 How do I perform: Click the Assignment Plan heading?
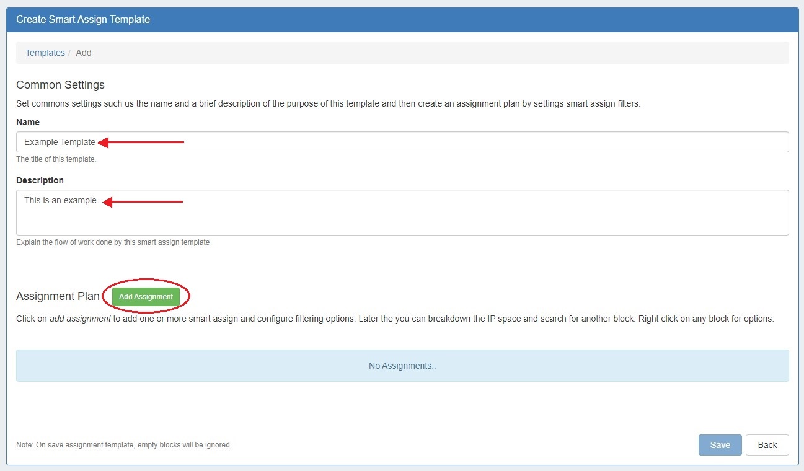[x=58, y=296]
